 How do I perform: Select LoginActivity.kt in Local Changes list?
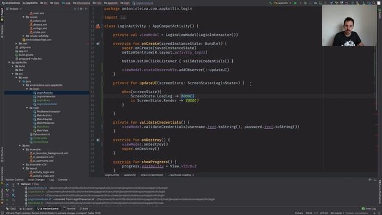37,188
